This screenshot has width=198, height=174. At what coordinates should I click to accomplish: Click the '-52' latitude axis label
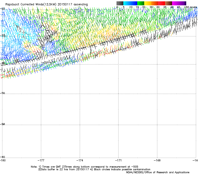[x=2, y=36]
